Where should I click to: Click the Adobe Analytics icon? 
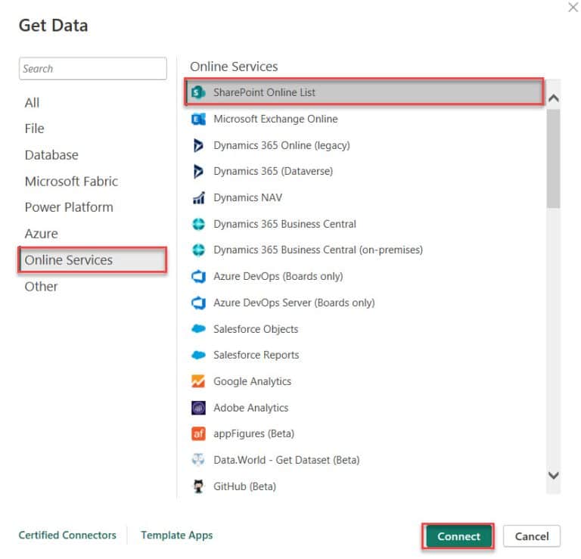click(x=198, y=408)
